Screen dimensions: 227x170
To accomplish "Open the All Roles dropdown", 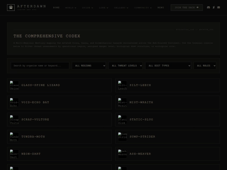I will point(205,66).
